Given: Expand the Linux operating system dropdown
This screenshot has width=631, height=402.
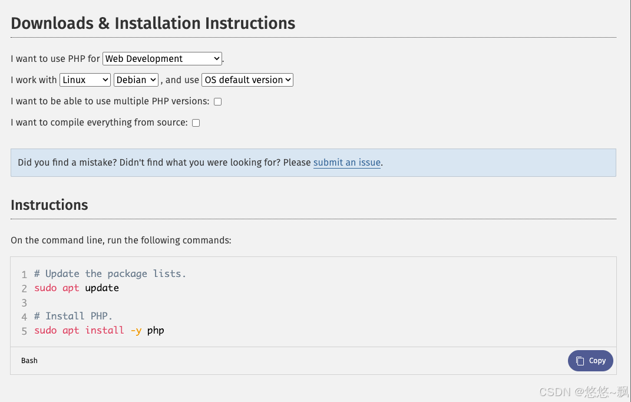Looking at the screenshot, I should 85,80.
